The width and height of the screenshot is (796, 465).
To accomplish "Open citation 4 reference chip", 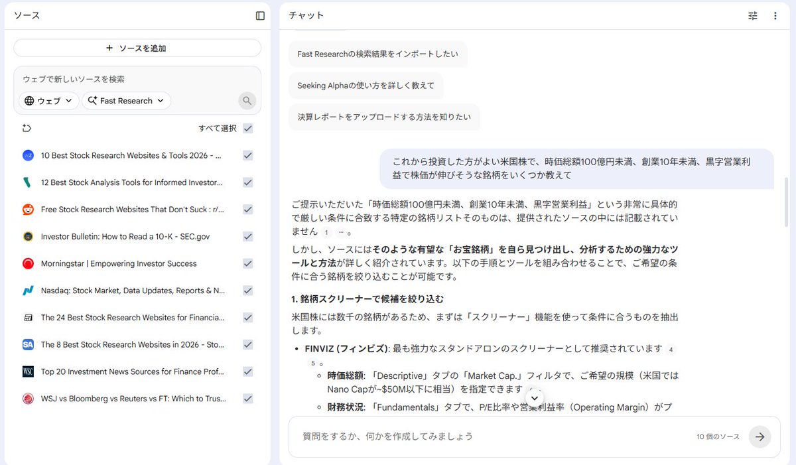I will pos(671,350).
